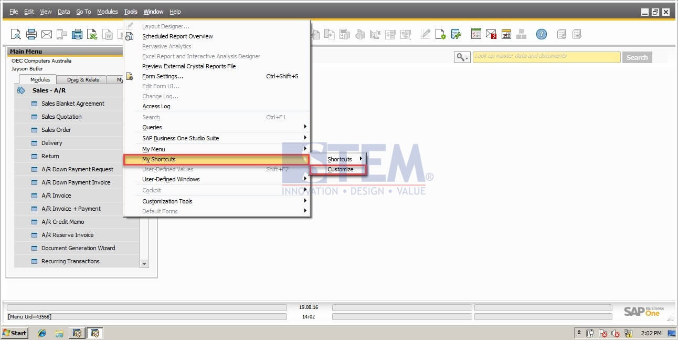Open Help with the blue question mark icon

pos(542,34)
